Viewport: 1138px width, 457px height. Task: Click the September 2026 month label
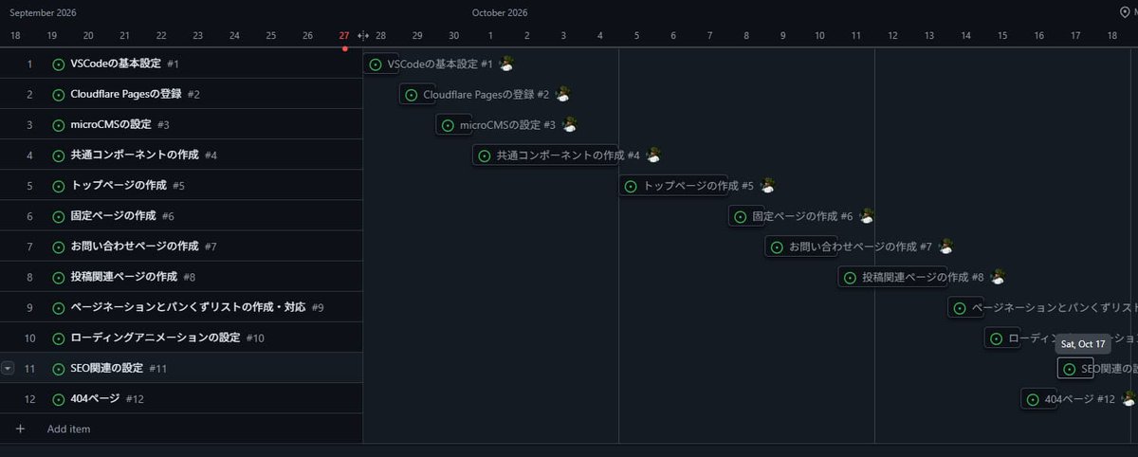pyautogui.click(x=43, y=12)
